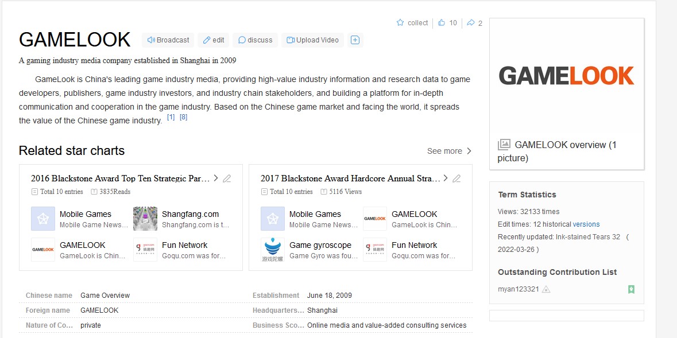The width and height of the screenshot is (677, 338).
Task: Click Online media and value-added consulting services
Action: click(x=387, y=325)
